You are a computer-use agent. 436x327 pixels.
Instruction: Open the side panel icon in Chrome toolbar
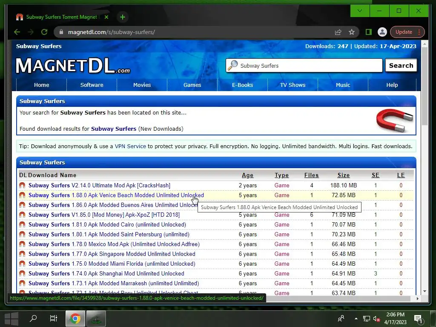coord(368,32)
